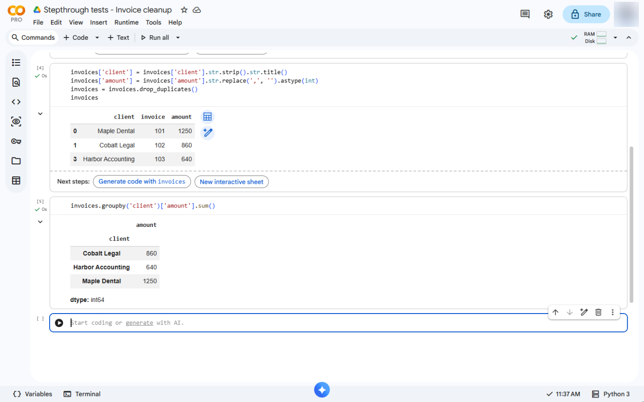Open the settings gear

point(548,14)
